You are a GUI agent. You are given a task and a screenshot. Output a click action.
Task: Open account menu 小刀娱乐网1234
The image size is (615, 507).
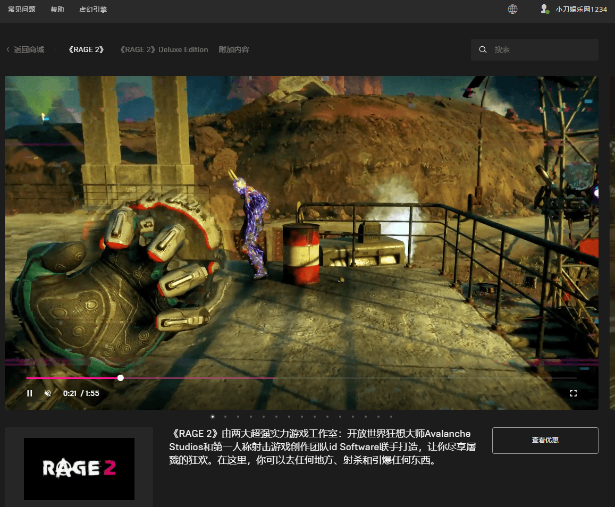coord(582,9)
